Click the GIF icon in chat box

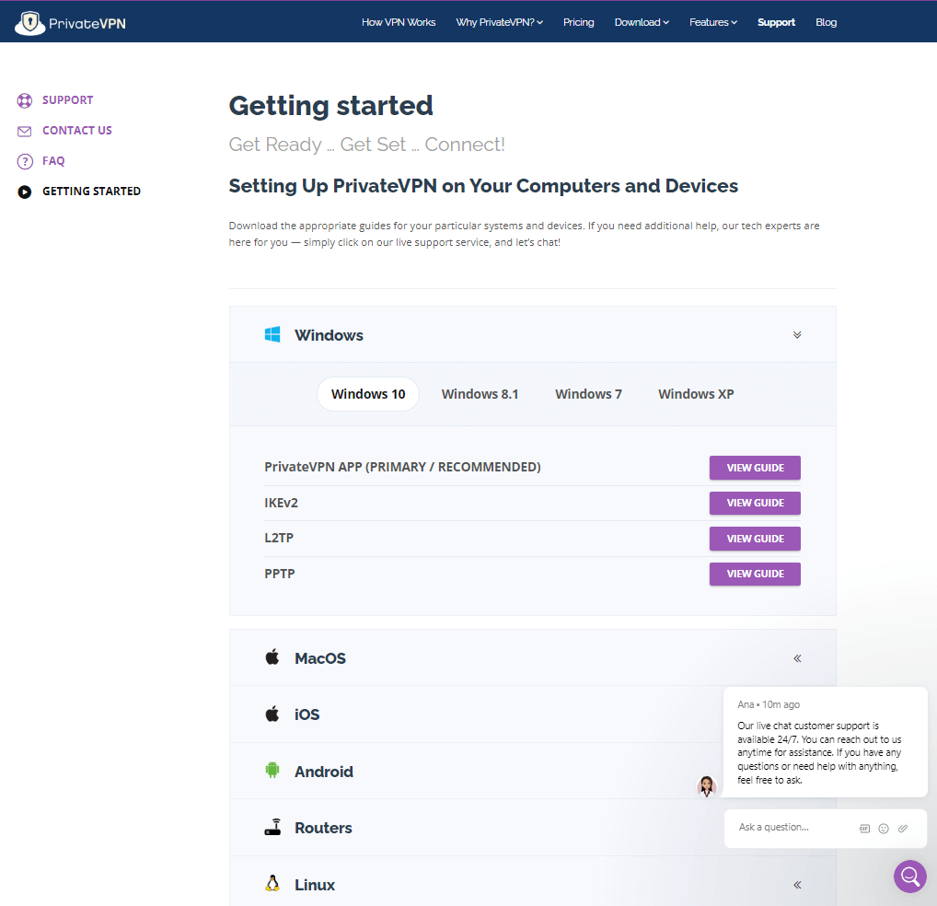click(x=864, y=829)
